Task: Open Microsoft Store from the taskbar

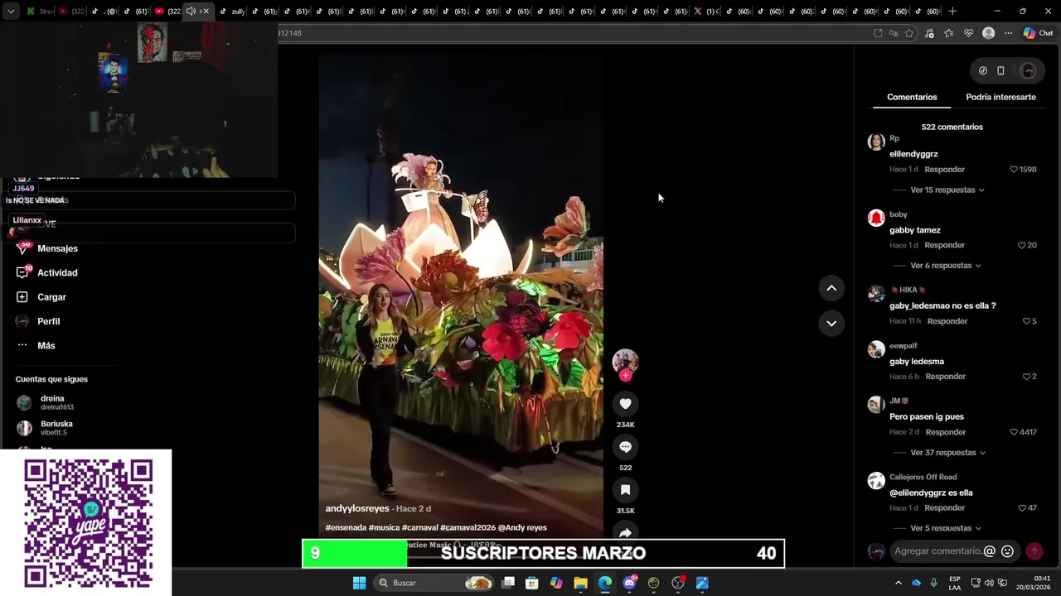Action: tap(532, 583)
